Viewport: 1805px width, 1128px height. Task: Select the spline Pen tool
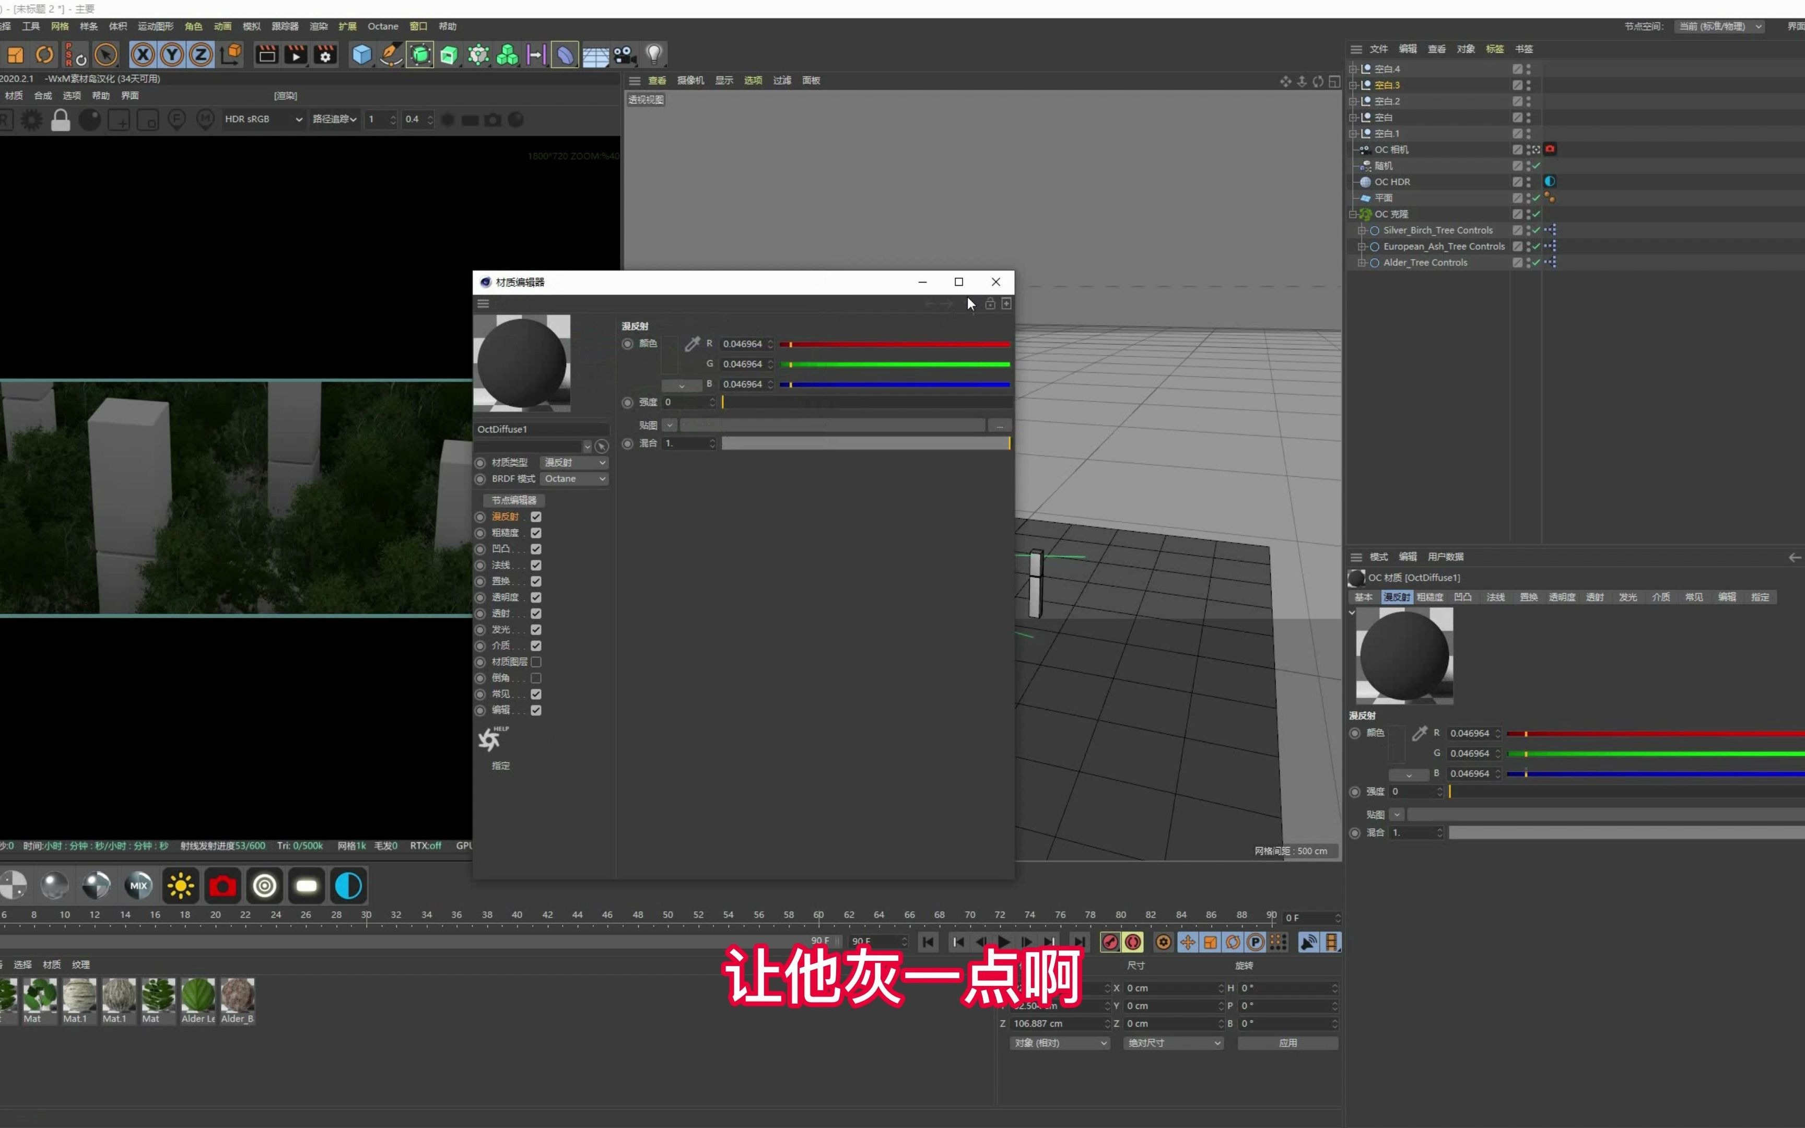tap(391, 54)
